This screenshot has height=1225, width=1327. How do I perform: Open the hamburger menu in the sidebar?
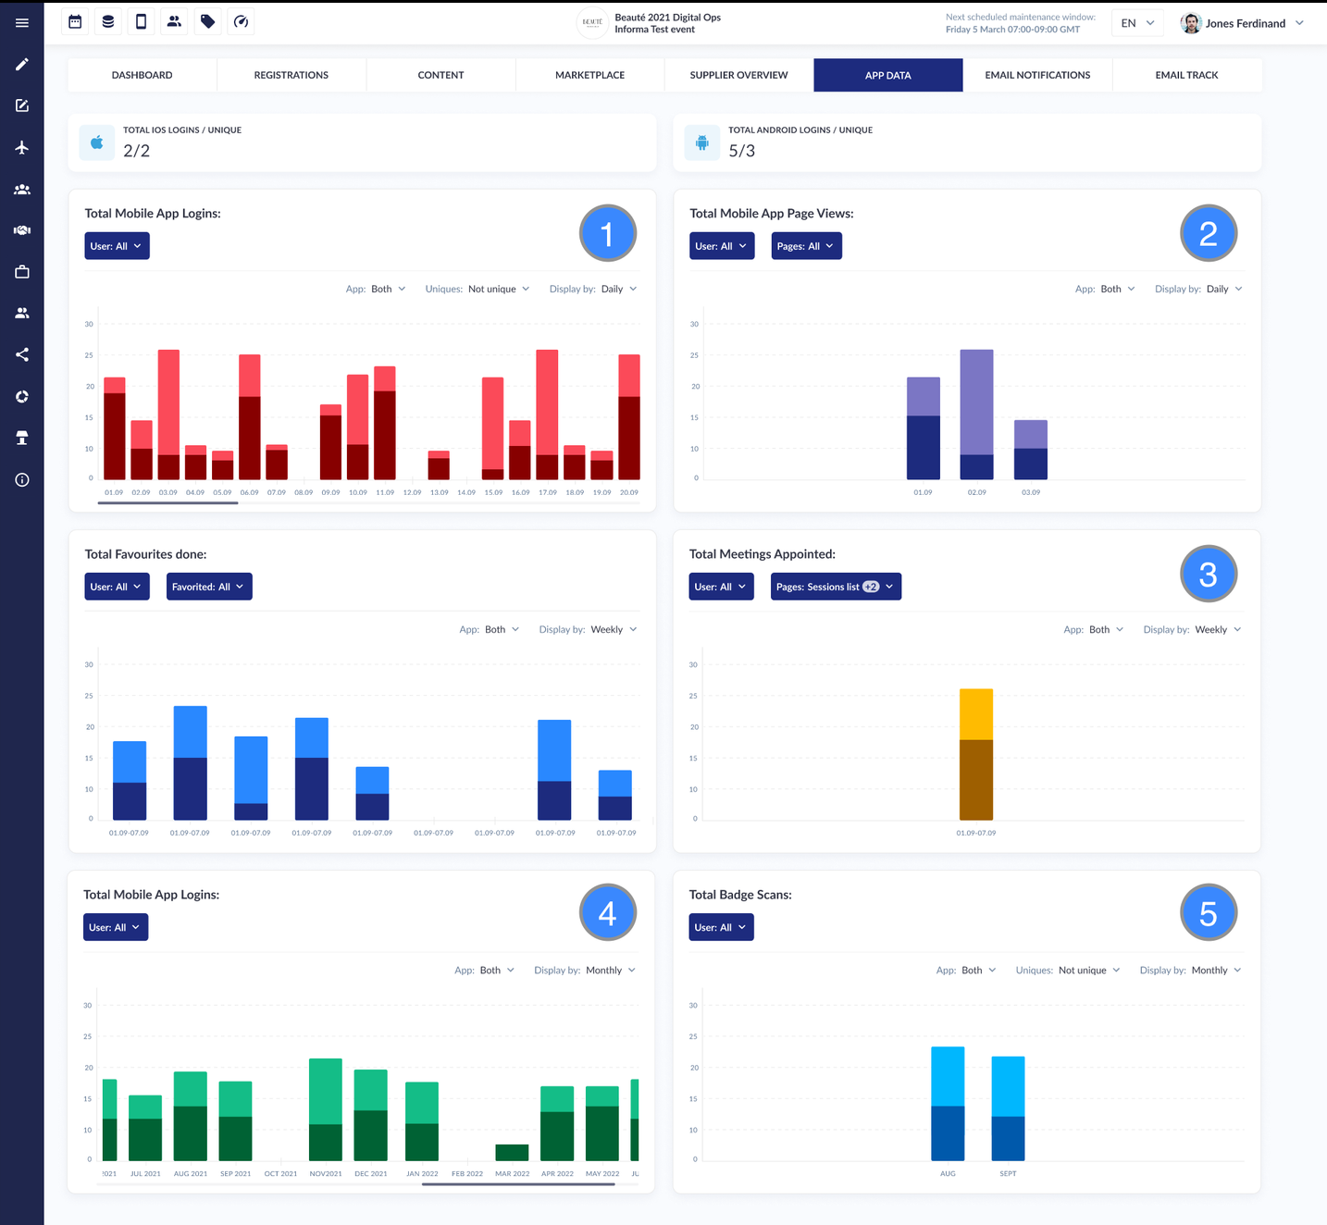[x=22, y=22]
